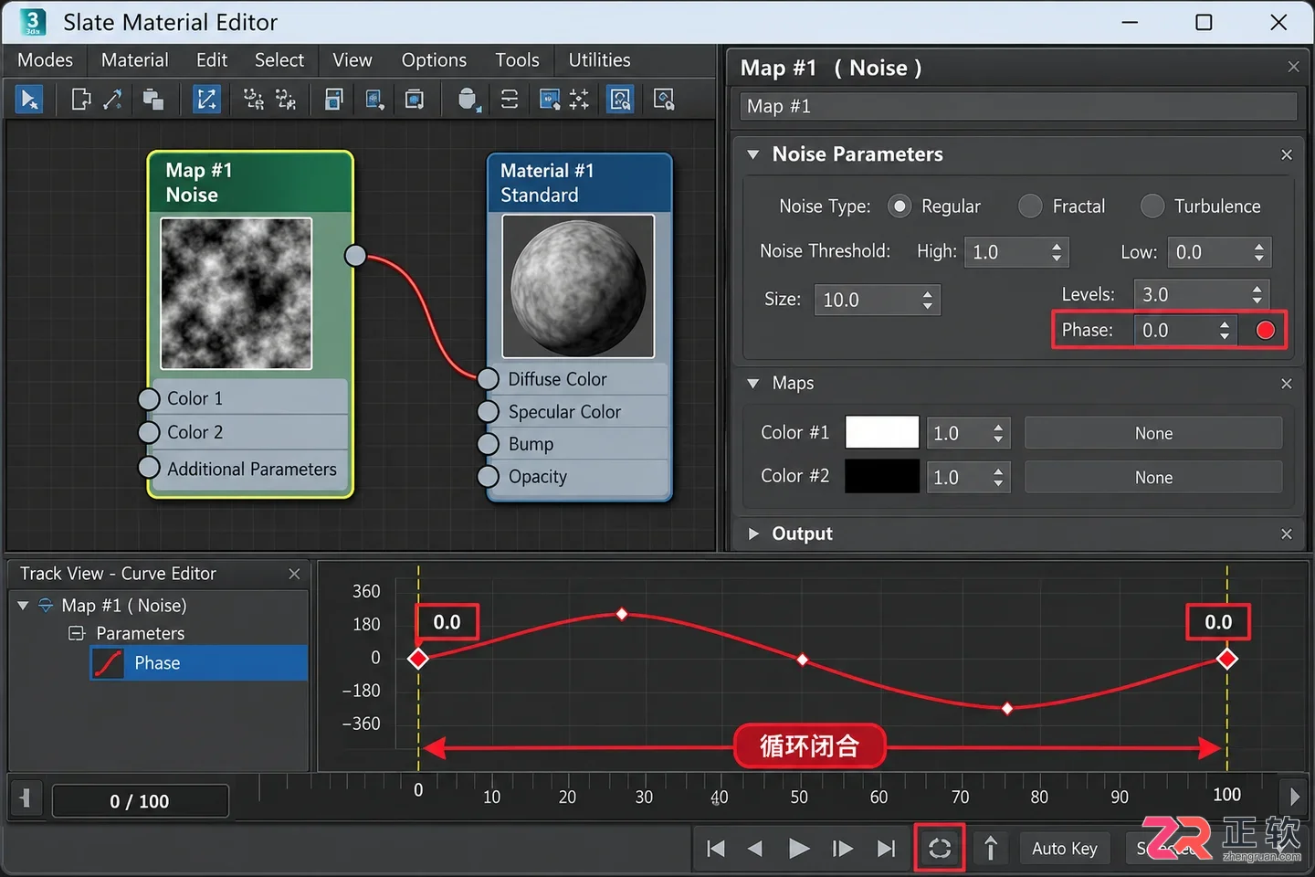The image size is (1315, 877).
Task: Open the Material menu
Action: (x=134, y=60)
